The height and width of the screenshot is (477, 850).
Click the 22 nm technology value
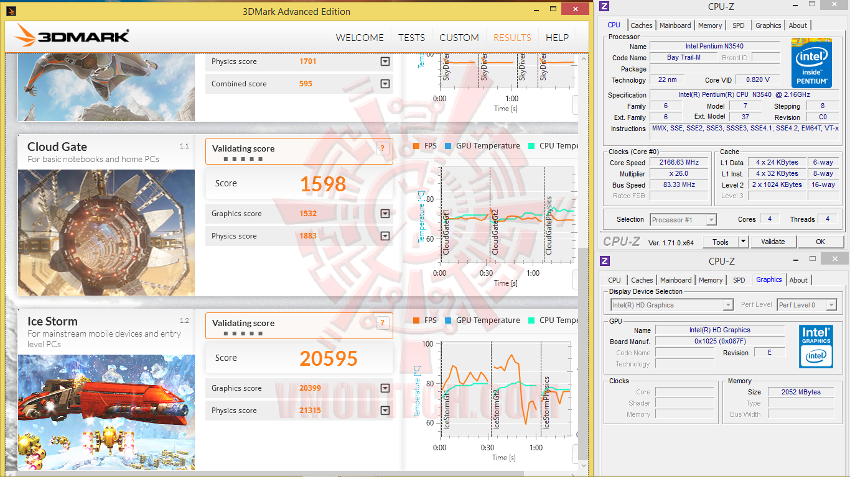point(668,80)
